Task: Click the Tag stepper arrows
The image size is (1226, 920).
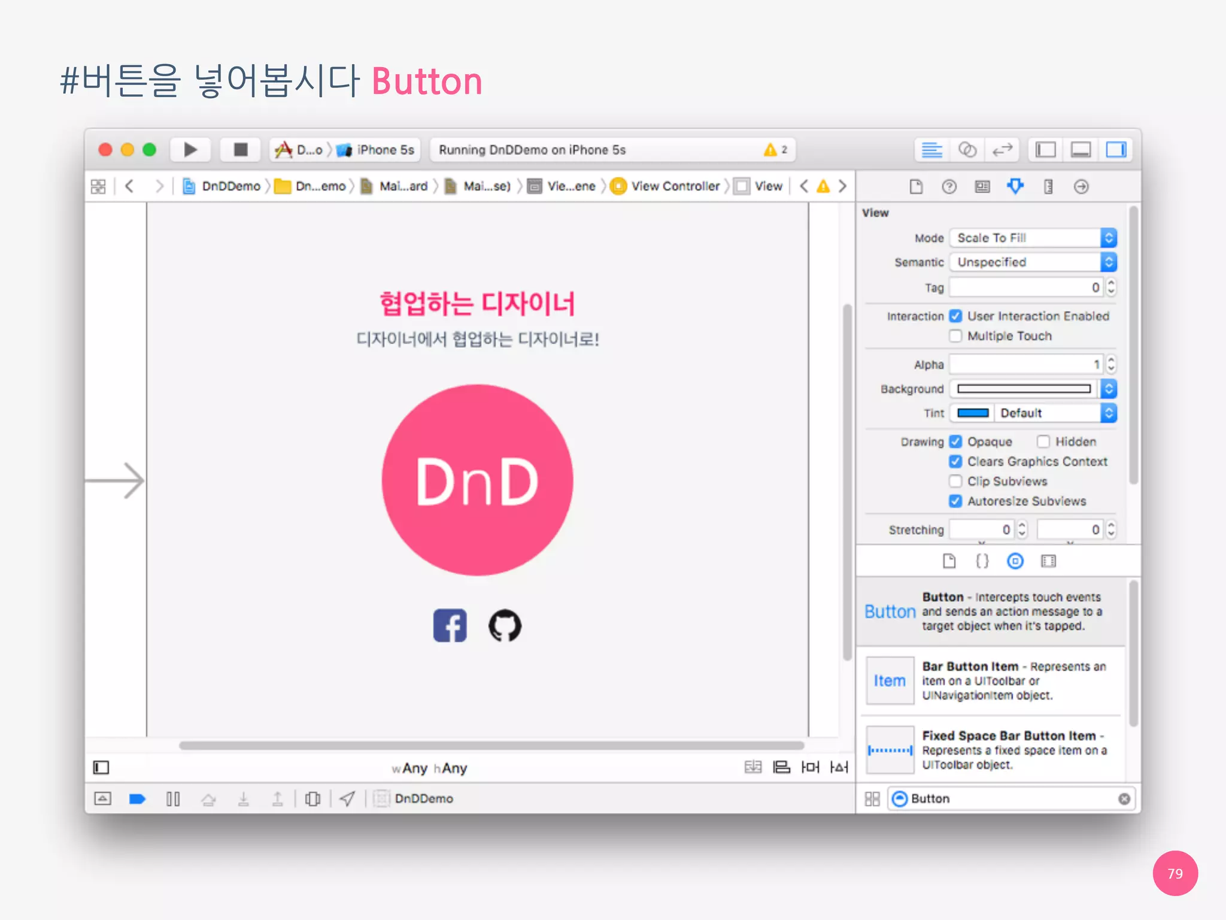Action: [1111, 287]
